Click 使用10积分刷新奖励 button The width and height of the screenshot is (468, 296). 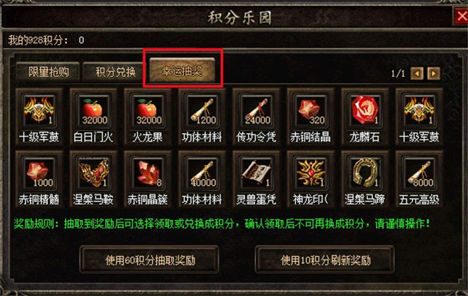[x=325, y=260]
